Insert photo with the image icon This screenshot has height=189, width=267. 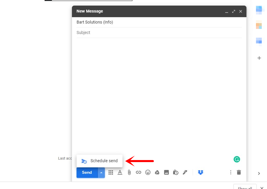point(166,173)
